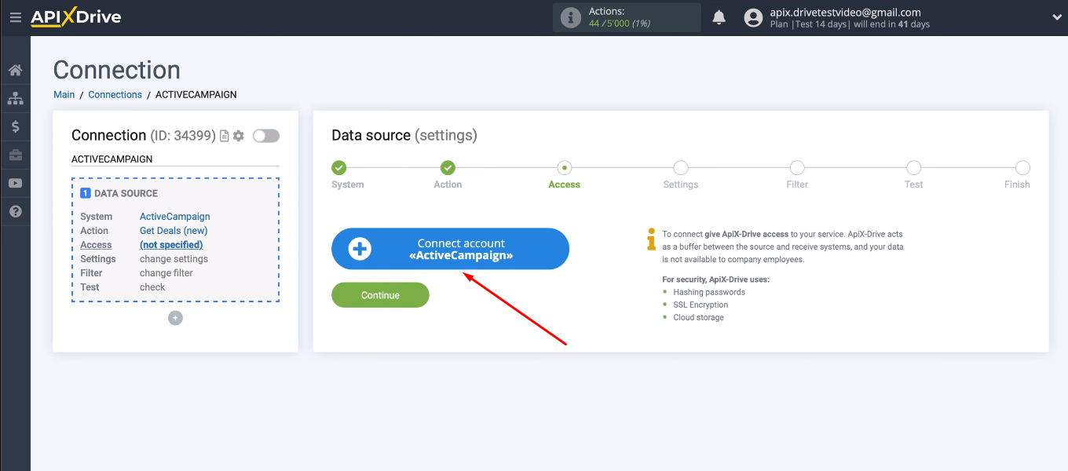This screenshot has width=1068, height=471.
Task: Click the Actions usage progress bar
Action: tap(626, 17)
